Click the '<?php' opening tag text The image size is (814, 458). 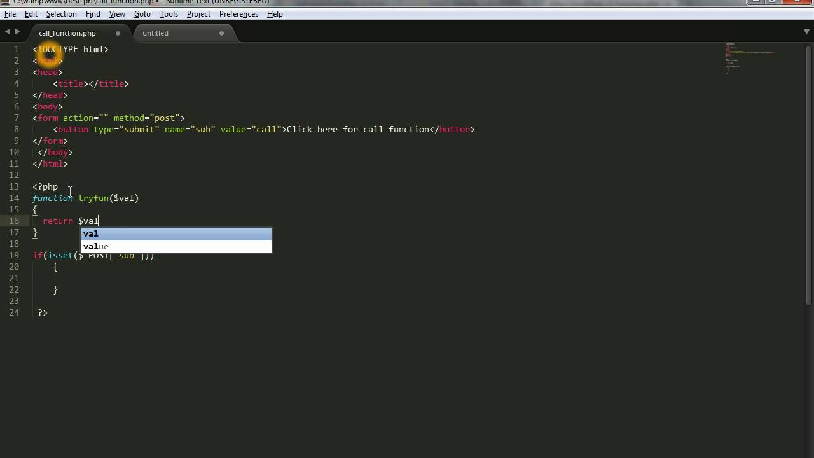click(x=45, y=186)
